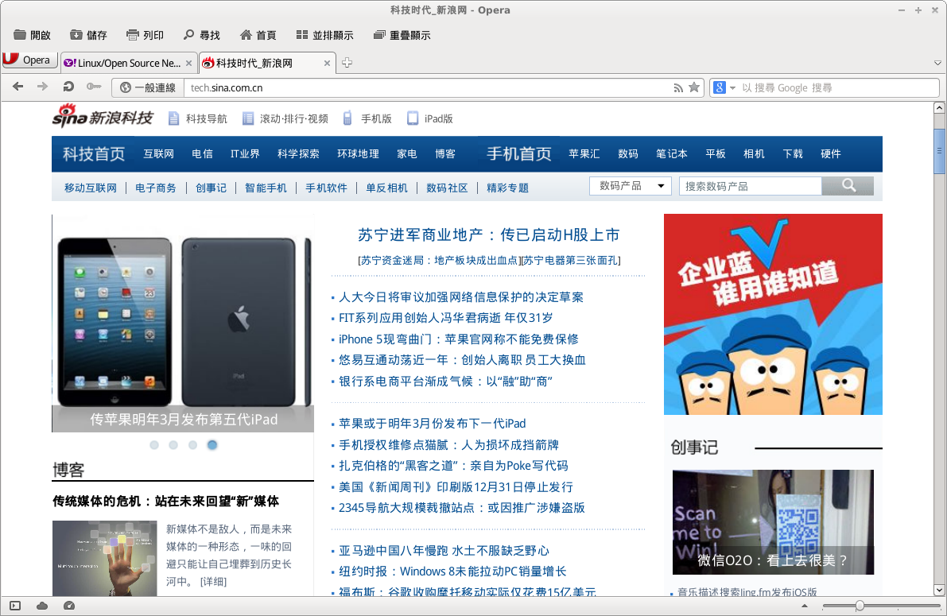The image size is (947, 616).
Task: Click the magnifier search button
Action: pos(848,186)
